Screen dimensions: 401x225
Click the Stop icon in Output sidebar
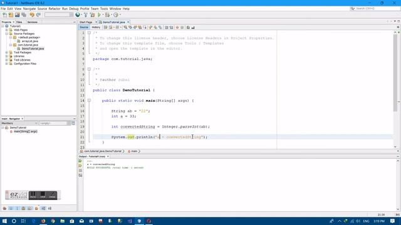(x=80, y=171)
